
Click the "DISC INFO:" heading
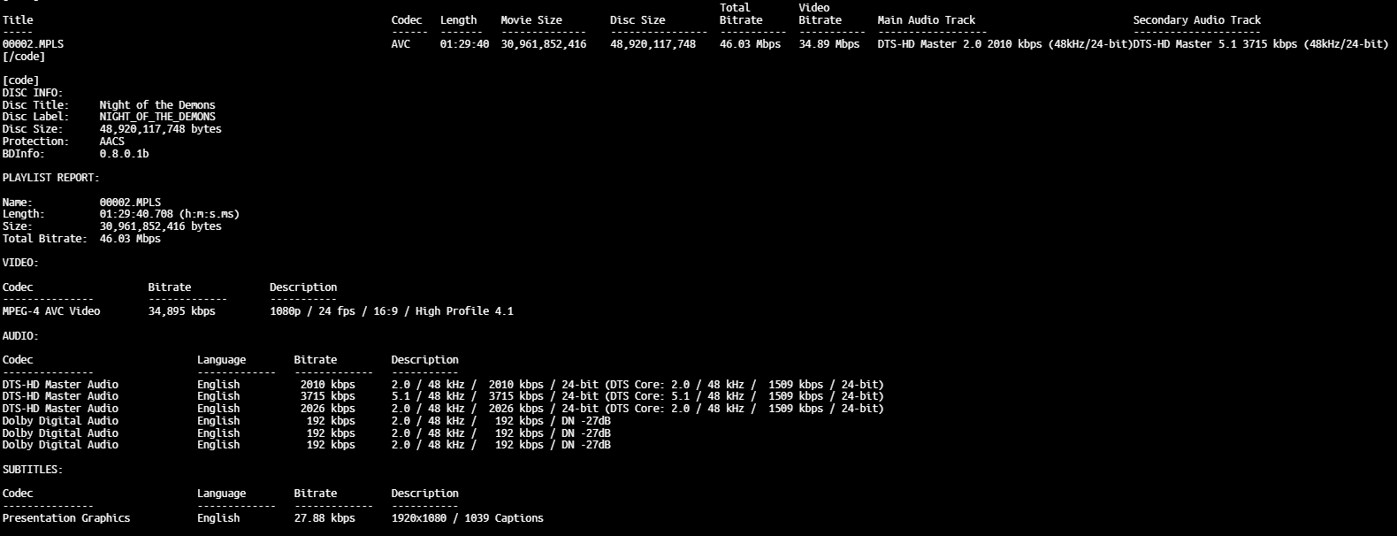(x=33, y=93)
